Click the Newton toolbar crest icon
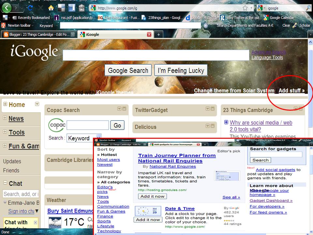Viewport: 313px width, 235px height. pyautogui.click(x=3, y=25)
